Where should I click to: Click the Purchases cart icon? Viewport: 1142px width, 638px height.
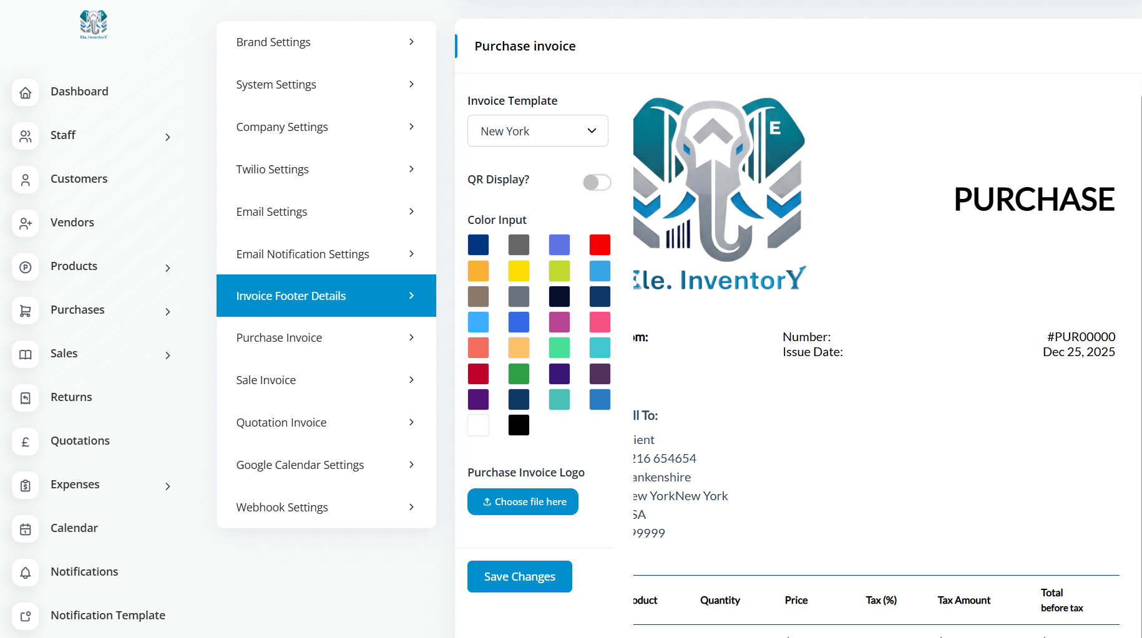(x=26, y=311)
